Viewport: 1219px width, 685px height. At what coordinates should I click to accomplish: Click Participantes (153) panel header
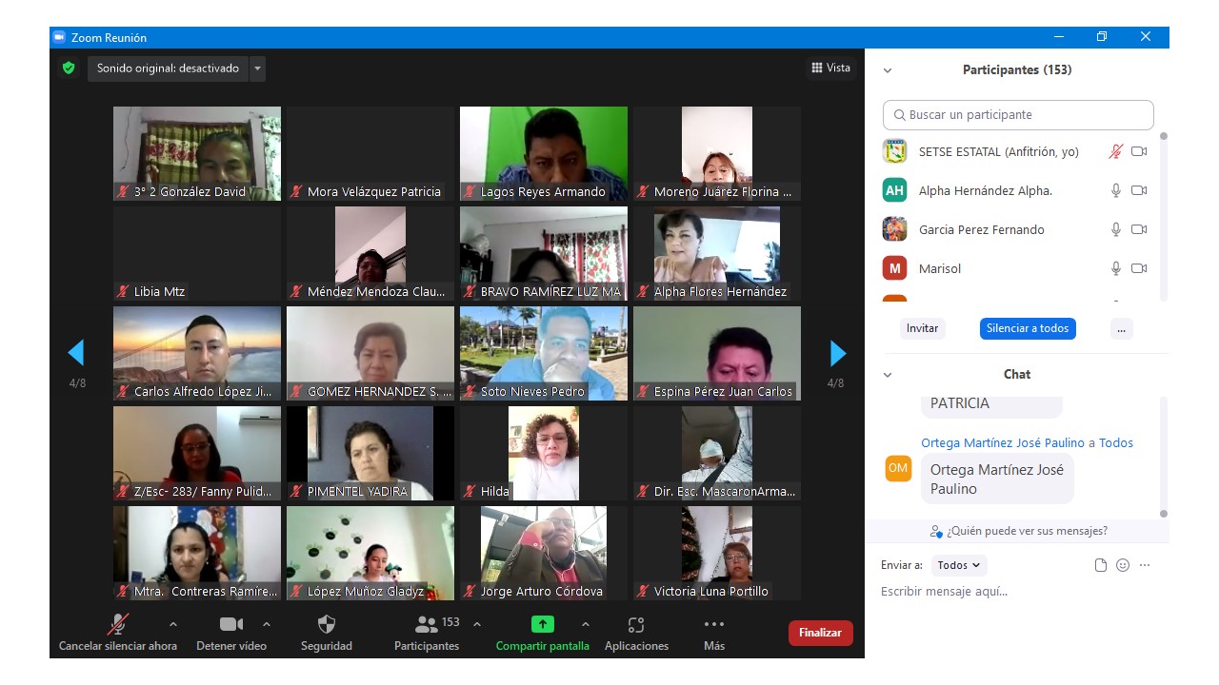(x=1017, y=69)
